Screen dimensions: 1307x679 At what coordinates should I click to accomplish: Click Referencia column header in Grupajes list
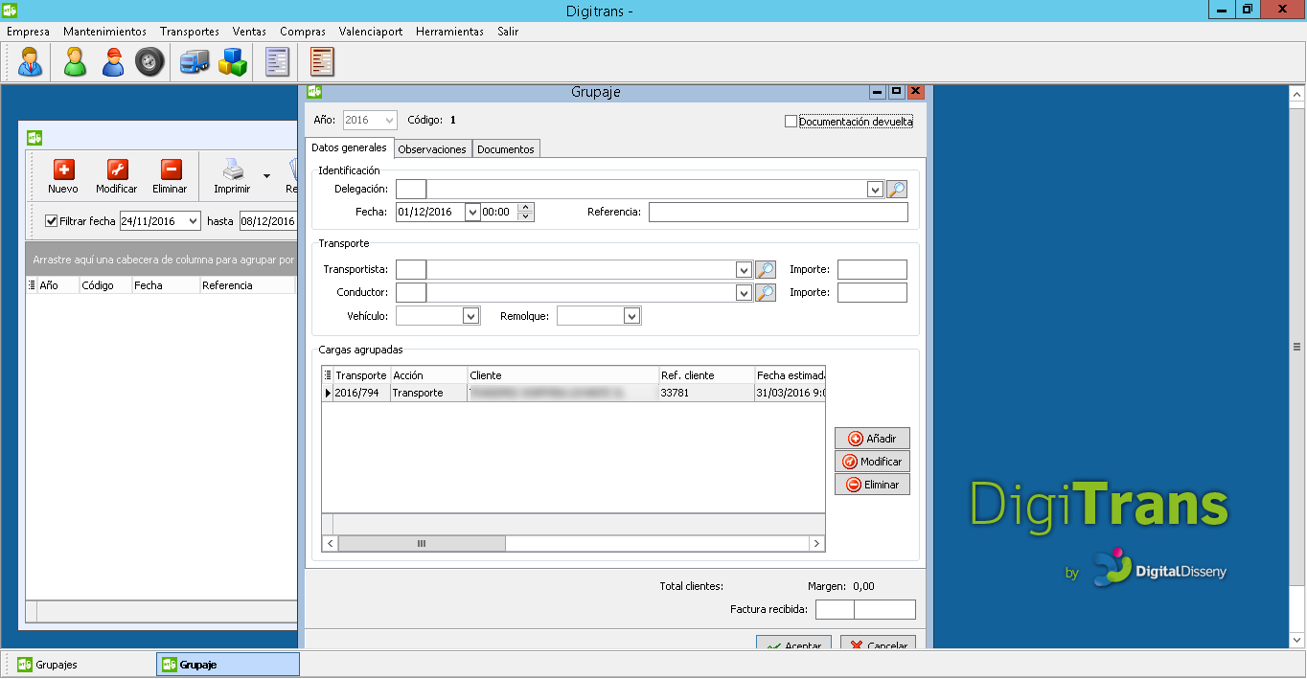[x=247, y=285]
